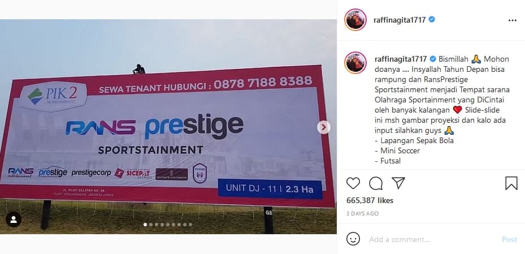Show tagged people via person icon
The height and width of the screenshot is (254, 525).
coord(14,219)
